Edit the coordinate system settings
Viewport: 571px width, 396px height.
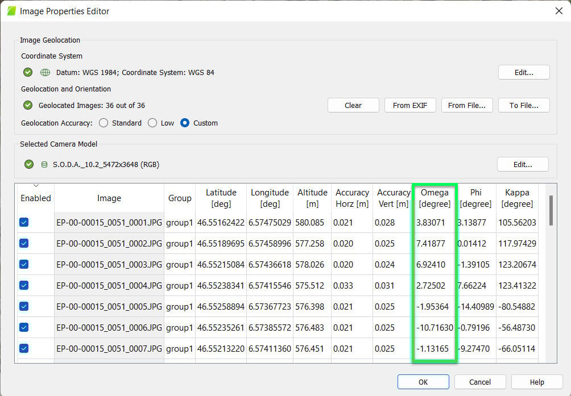523,72
